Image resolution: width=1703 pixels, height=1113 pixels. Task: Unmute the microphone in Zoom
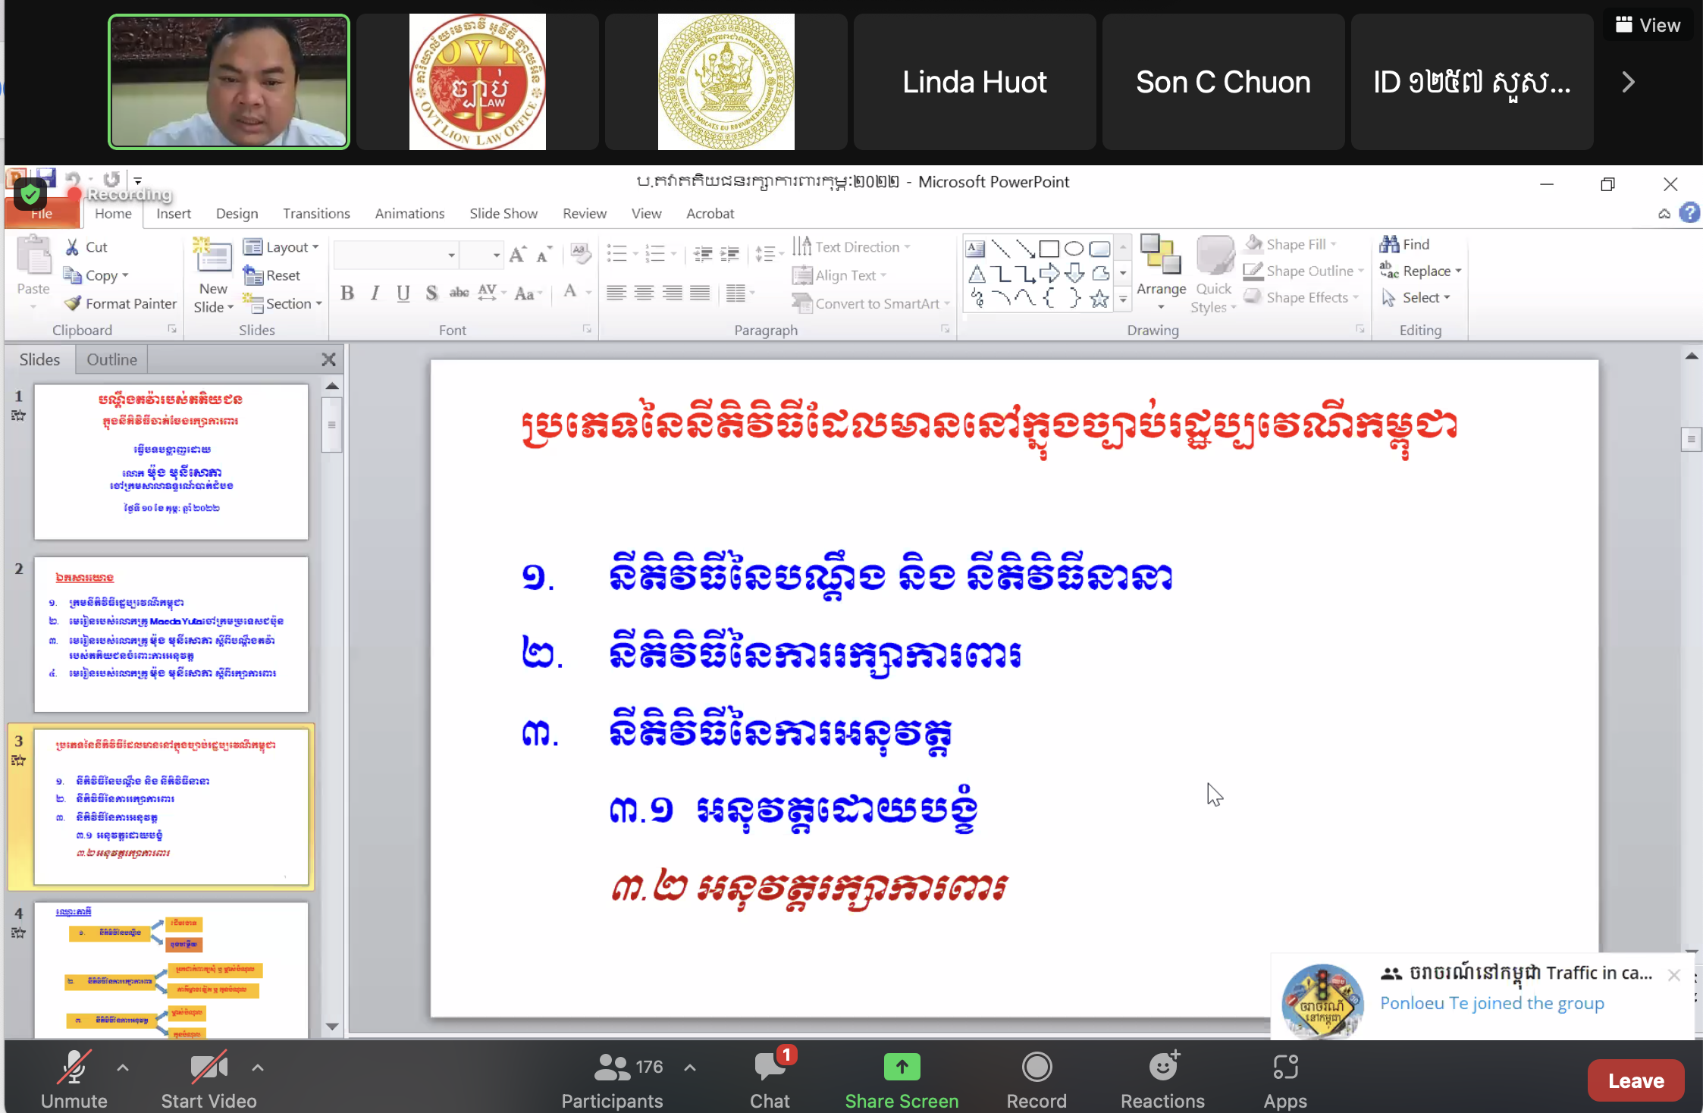[74, 1068]
